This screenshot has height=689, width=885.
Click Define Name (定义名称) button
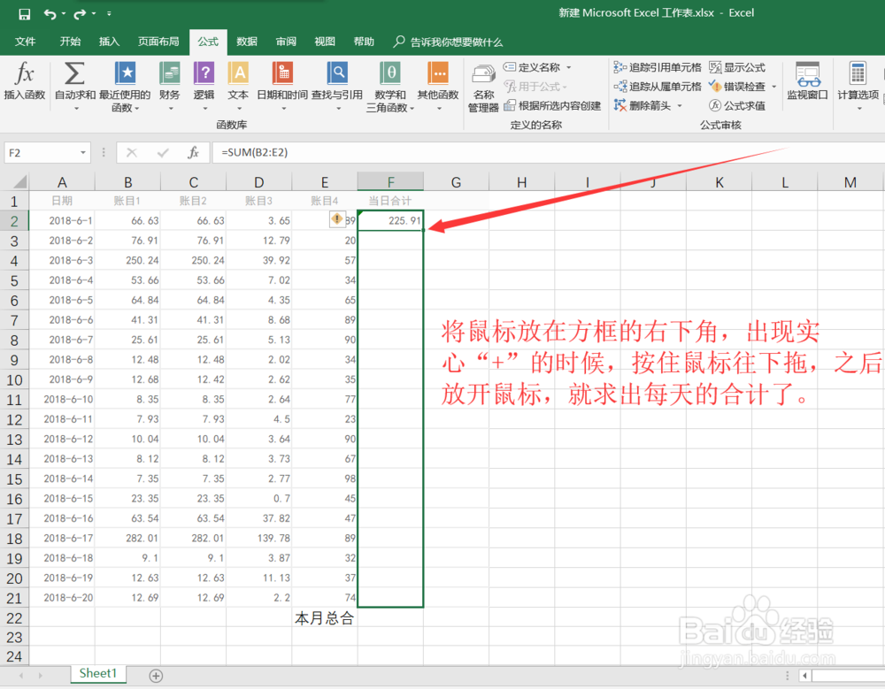click(x=532, y=68)
